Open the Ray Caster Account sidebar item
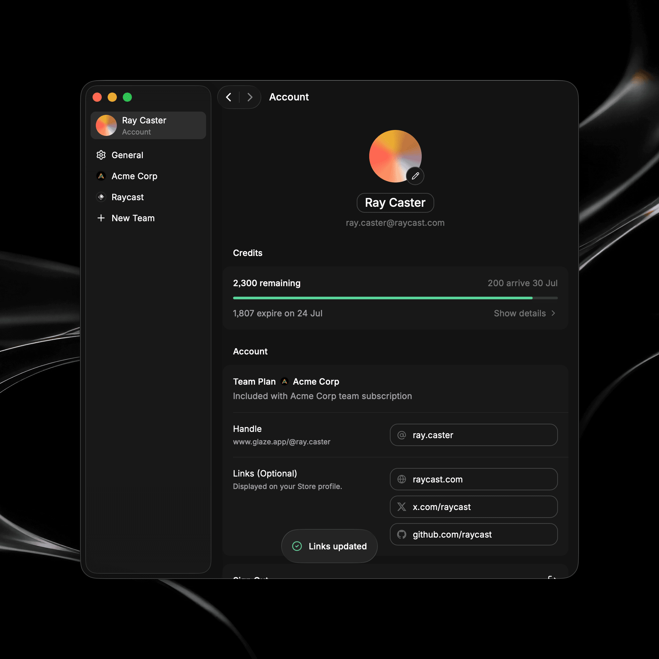The image size is (659, 659). pyautogui.click(x=148, y=125)
